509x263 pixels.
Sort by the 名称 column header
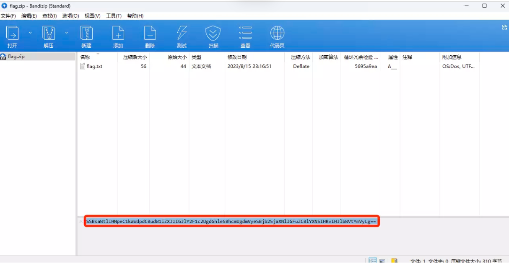tap(85, 57)
